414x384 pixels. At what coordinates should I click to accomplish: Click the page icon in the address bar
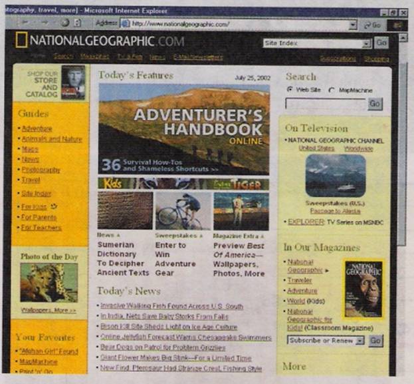point(126,24)
